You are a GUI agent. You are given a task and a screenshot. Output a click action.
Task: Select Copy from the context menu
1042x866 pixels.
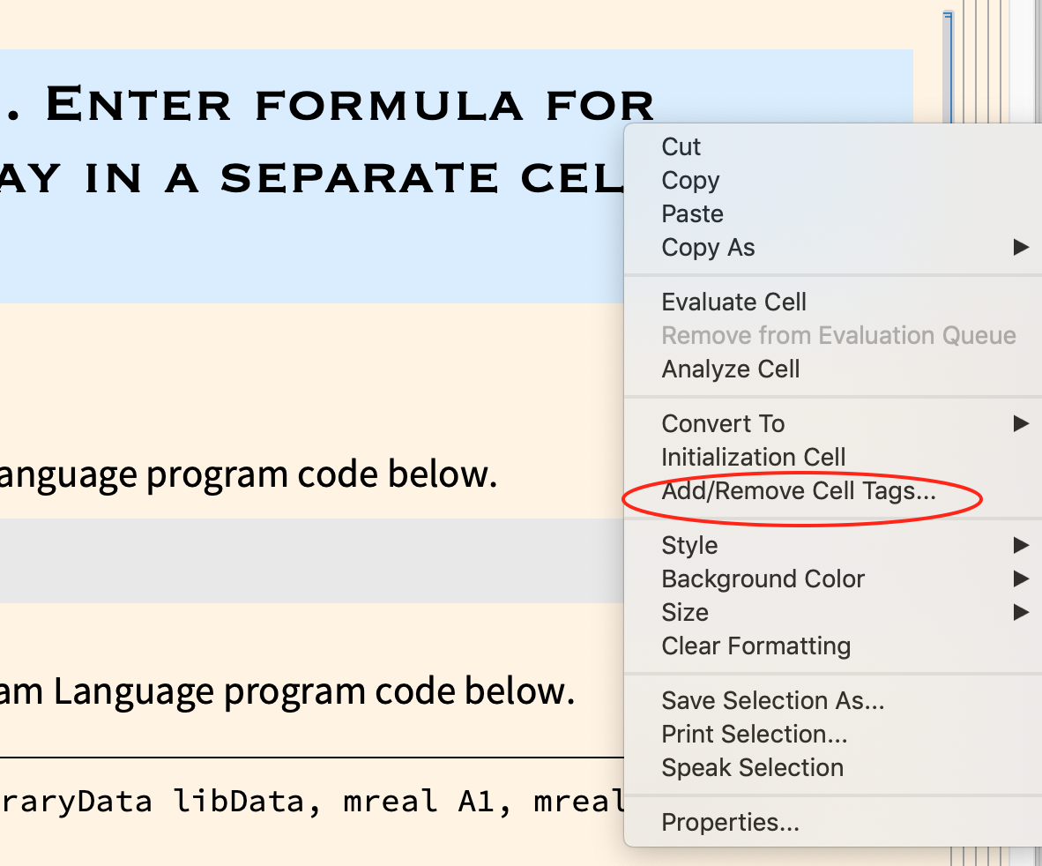(x=690, y=180)
